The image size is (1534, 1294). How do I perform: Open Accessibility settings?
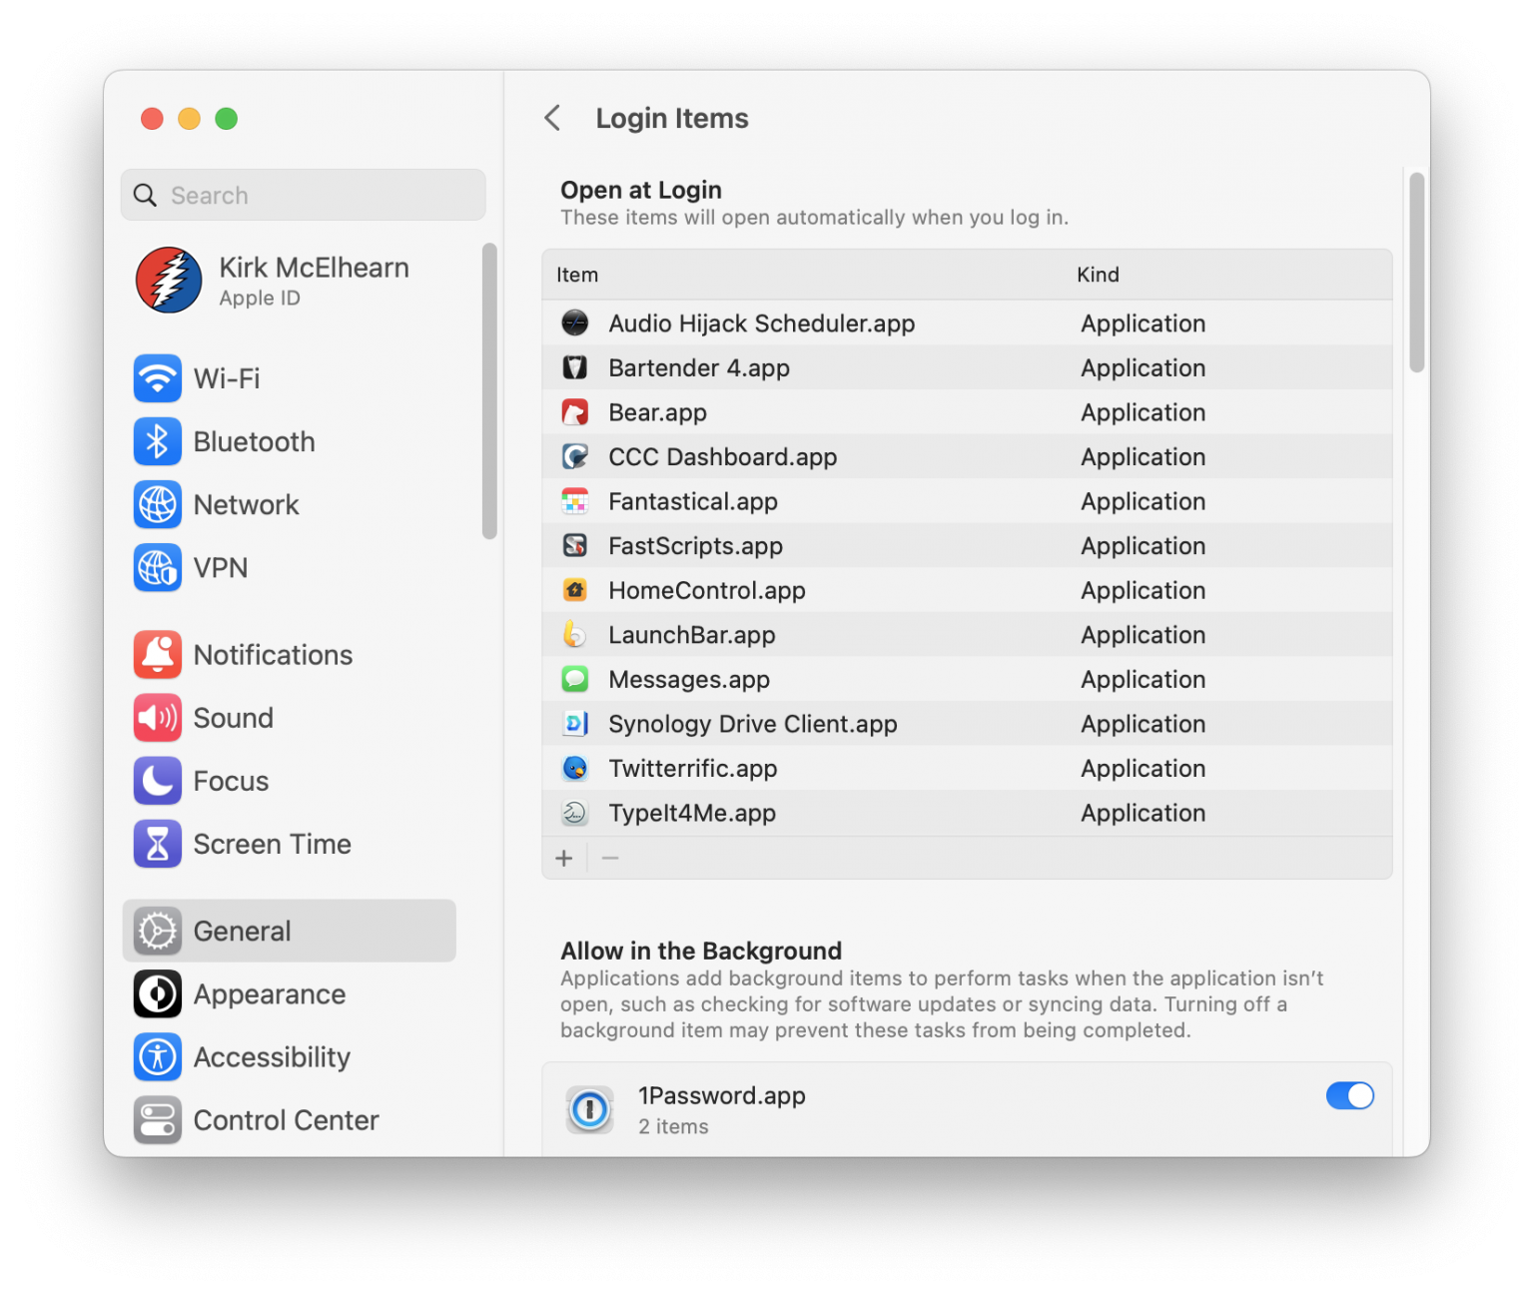coord(271,1057)
